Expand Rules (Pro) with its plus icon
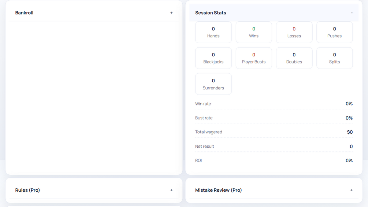This screenshot has height=207, width=368. point(171,190)
